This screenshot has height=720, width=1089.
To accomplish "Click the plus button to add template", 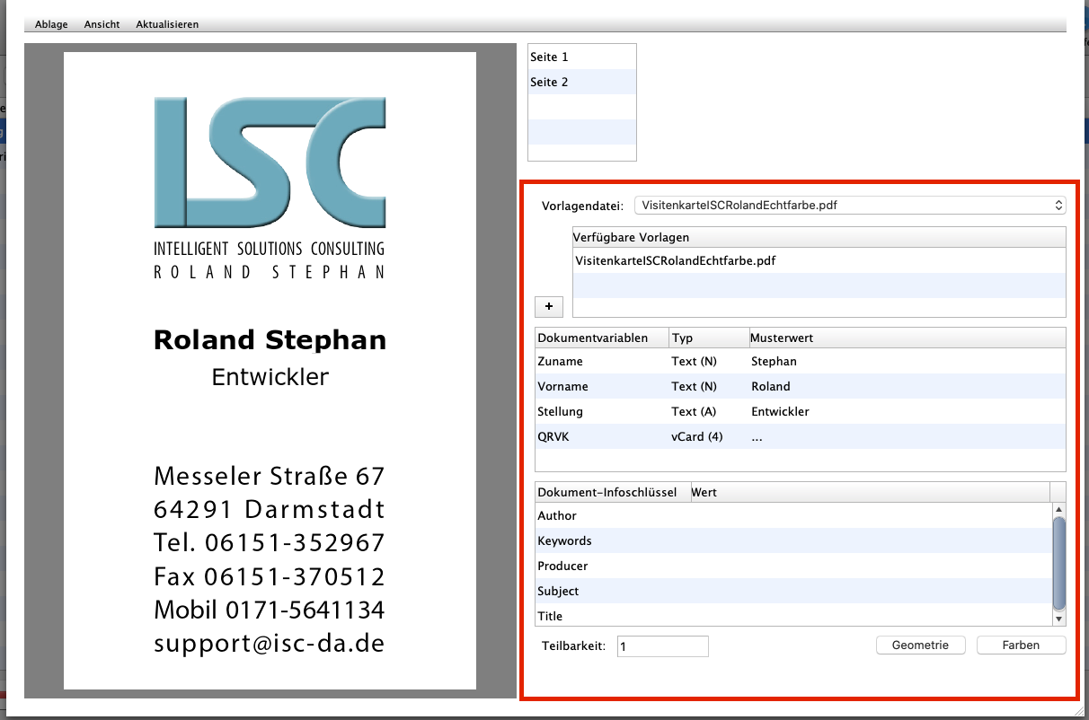I will pyautogui.click(x=549, y=306).
